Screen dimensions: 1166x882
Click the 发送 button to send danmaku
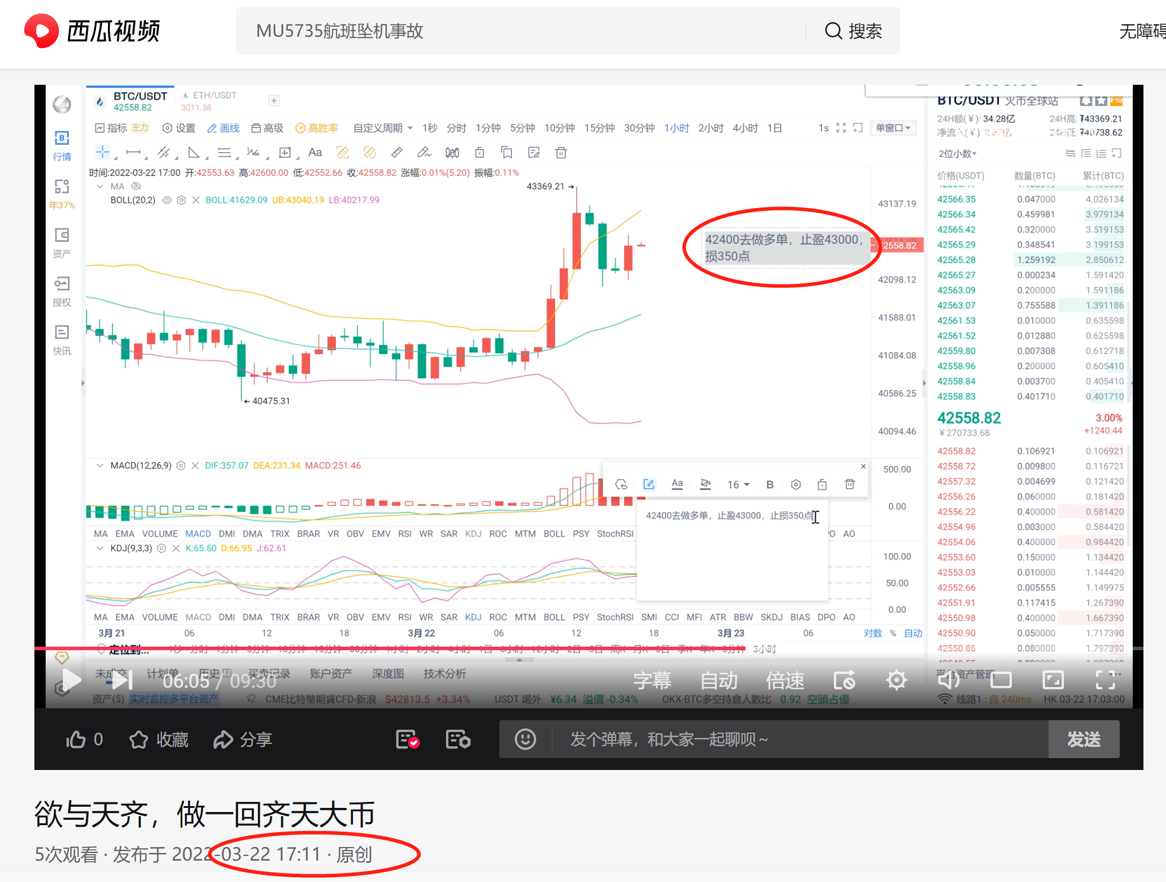click(1084, 739)
